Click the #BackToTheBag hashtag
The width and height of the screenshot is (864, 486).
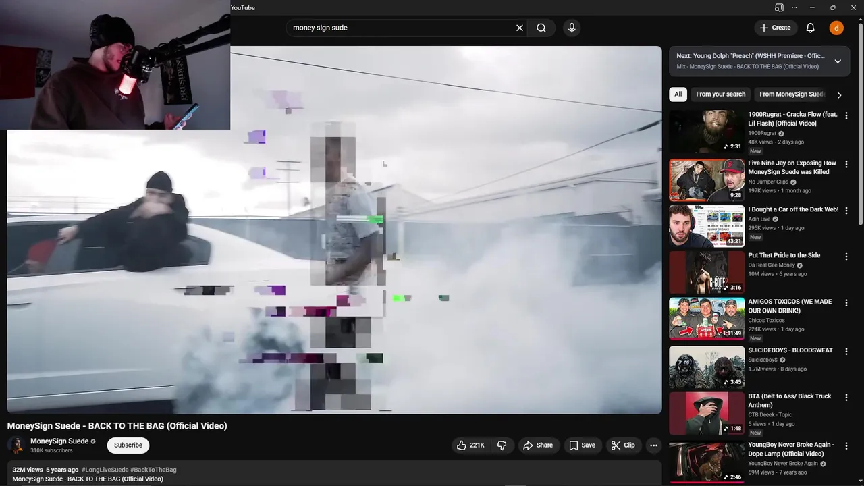click(x=153, y=470)
